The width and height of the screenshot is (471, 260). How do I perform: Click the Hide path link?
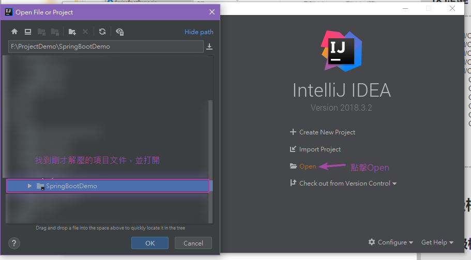point(199,32)
